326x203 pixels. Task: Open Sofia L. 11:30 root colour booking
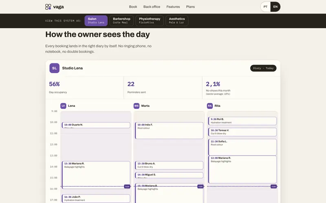coord(242,147)
